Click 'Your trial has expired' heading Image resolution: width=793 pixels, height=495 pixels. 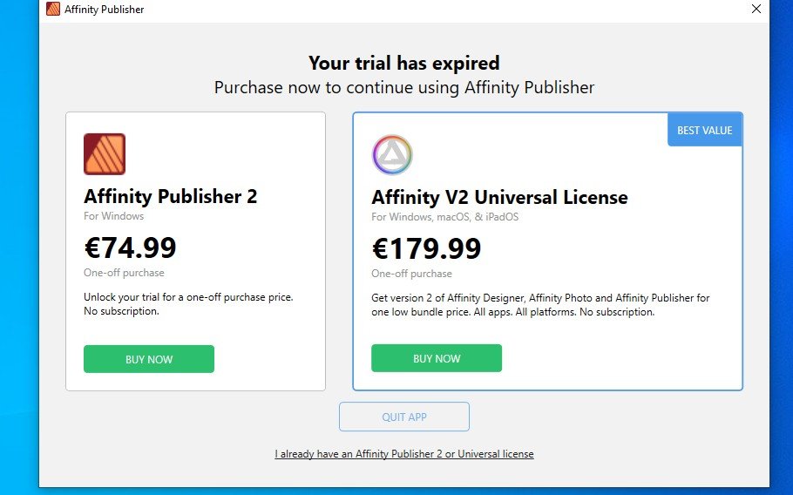point(404,64)
